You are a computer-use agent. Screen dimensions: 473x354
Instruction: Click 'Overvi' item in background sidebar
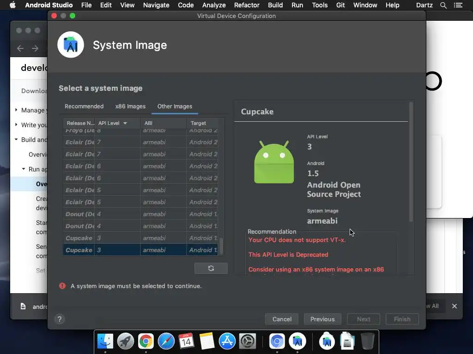point(38,154)
